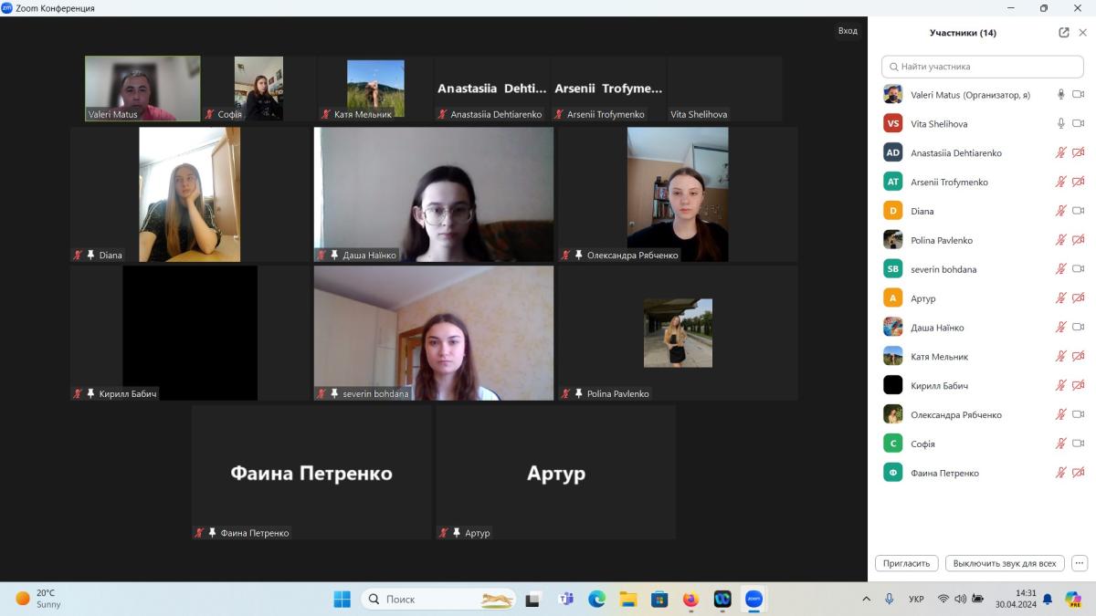Screen dimensions: 1096x616
Task: Click muted mic icon for severin bohdana
Action: (x=1060, y=269)
